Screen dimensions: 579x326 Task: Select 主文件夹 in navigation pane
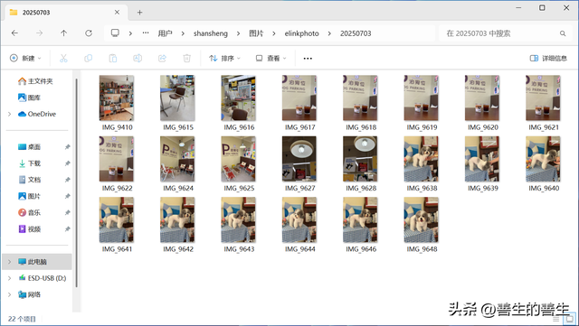[35, 81]
